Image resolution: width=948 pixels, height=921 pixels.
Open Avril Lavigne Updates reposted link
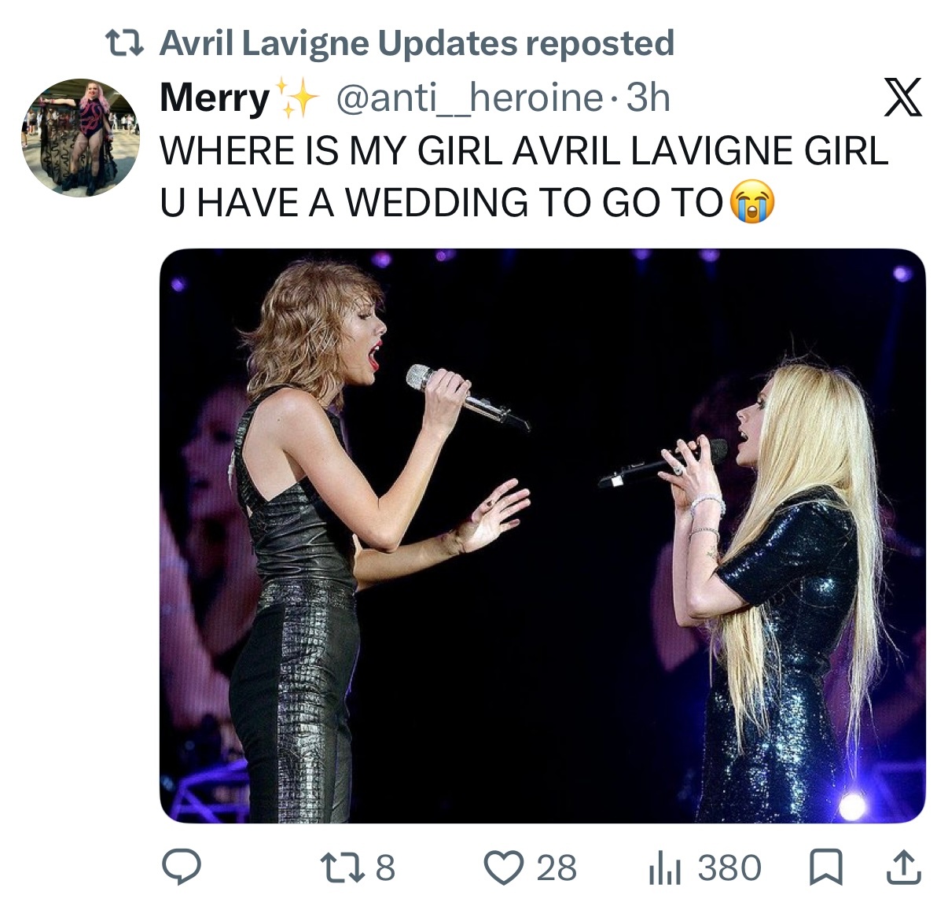coord(417,43)
